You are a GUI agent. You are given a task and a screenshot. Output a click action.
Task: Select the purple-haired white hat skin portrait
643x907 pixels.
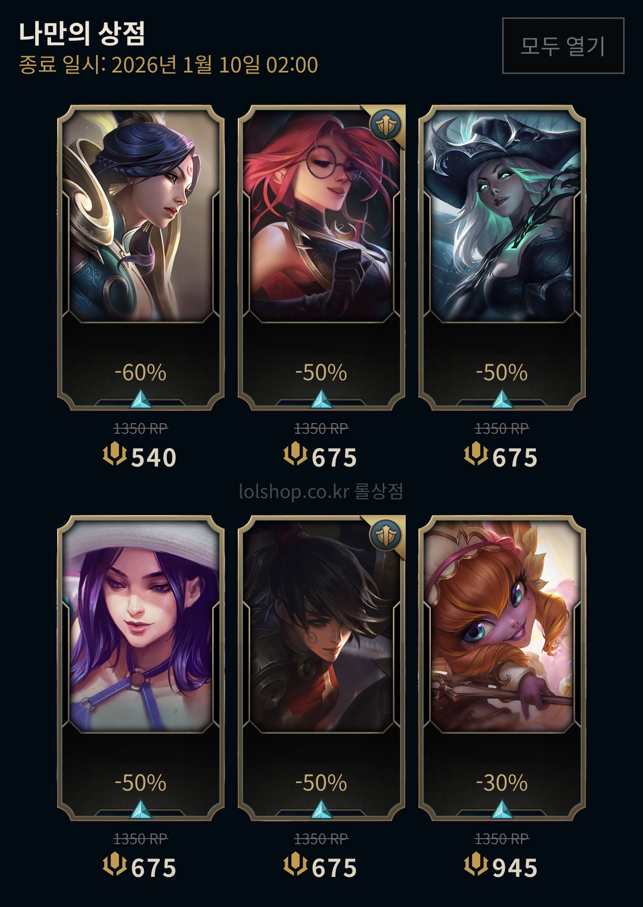pyautogui.click(x=141, y=626)
